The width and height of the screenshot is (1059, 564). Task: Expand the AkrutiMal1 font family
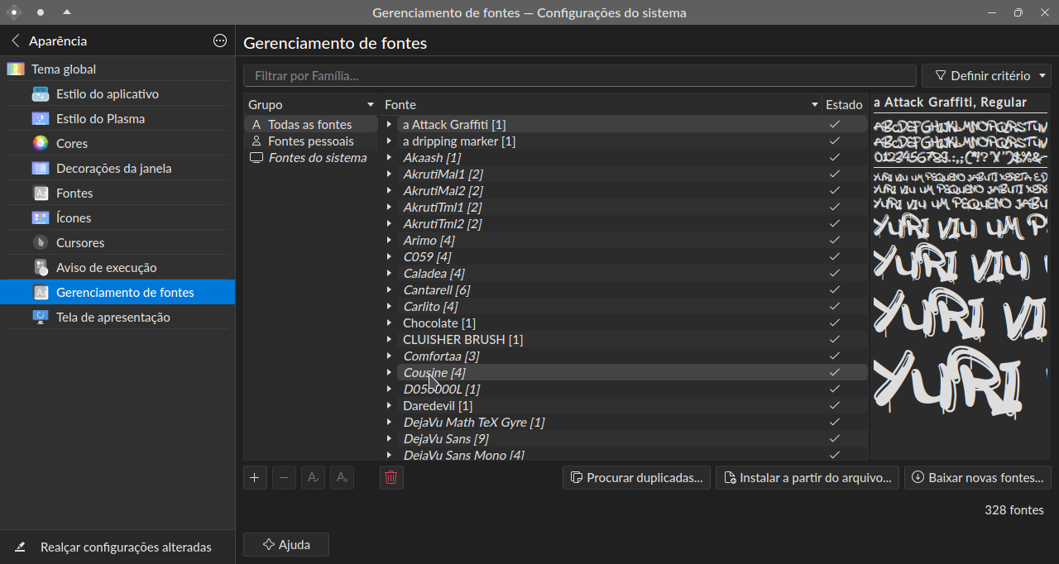[389, 174]
